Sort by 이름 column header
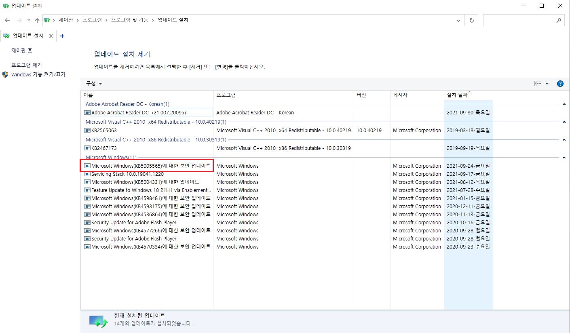Image resolution: width=570 pixels, height=333 pixels. (147, 95)
